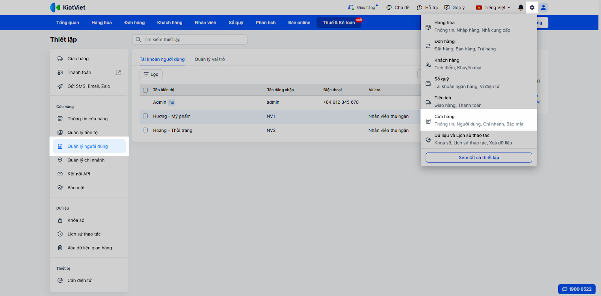Click Nhân viên thu ngân role for Hương
The height and width of the screenshot is (296, 601).
click(x=388, y=116)
